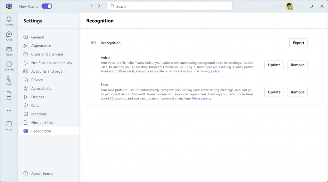Image resolution: width=328 pixels, height=182 pixels.
Task: Click the Files and links document icon
Action: [x=26, y=122]
